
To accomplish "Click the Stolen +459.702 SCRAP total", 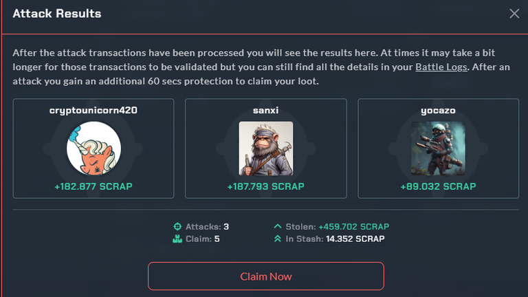I will (x=354, y=227).
